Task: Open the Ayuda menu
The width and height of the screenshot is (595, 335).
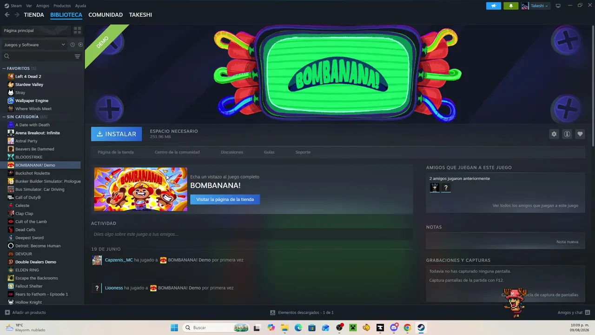Action: (80, 6)
